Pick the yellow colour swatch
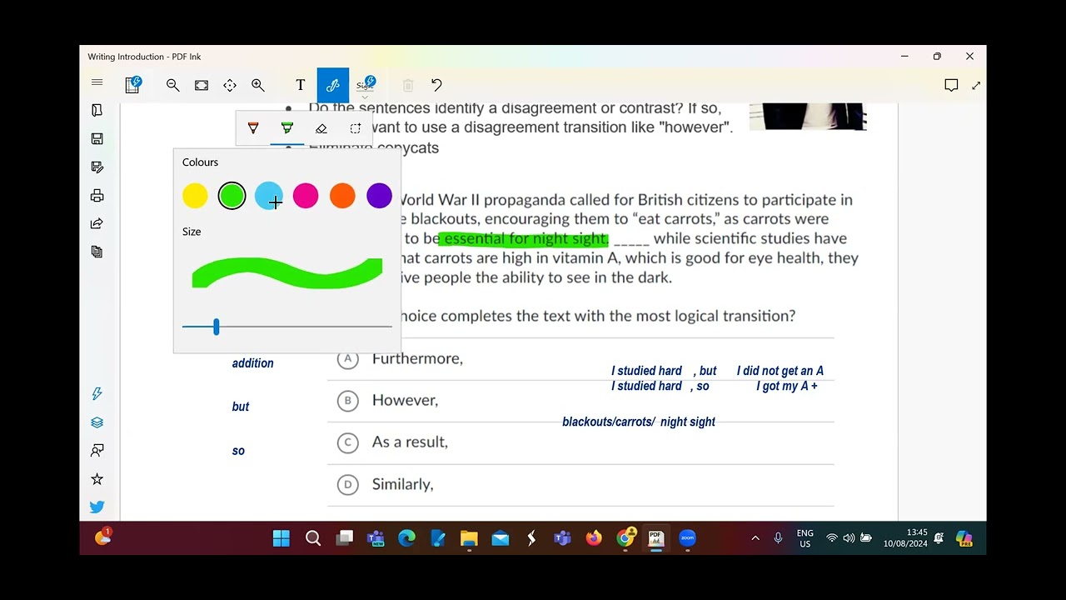The width and height of the screenshot is (1066, 600). (x=195, y=196)
